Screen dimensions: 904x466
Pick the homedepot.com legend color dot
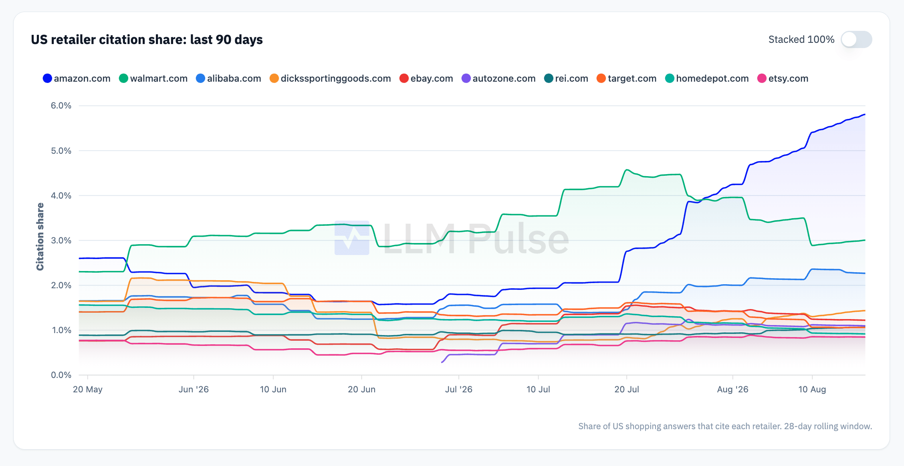pyautogui.click(x=670, y=78)
